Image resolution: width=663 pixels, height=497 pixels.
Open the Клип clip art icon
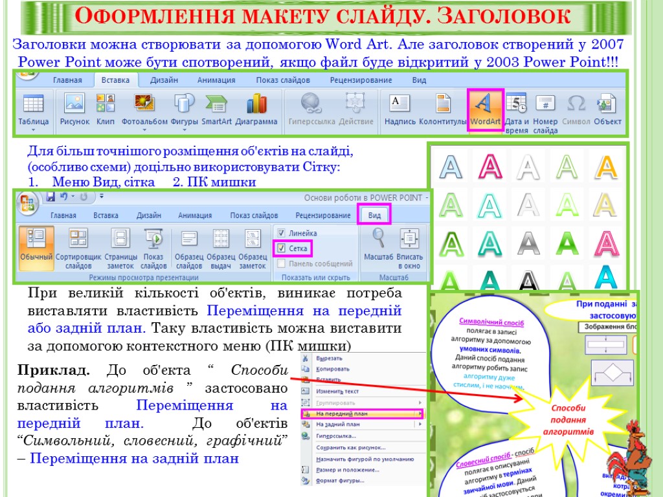(106, 109)
